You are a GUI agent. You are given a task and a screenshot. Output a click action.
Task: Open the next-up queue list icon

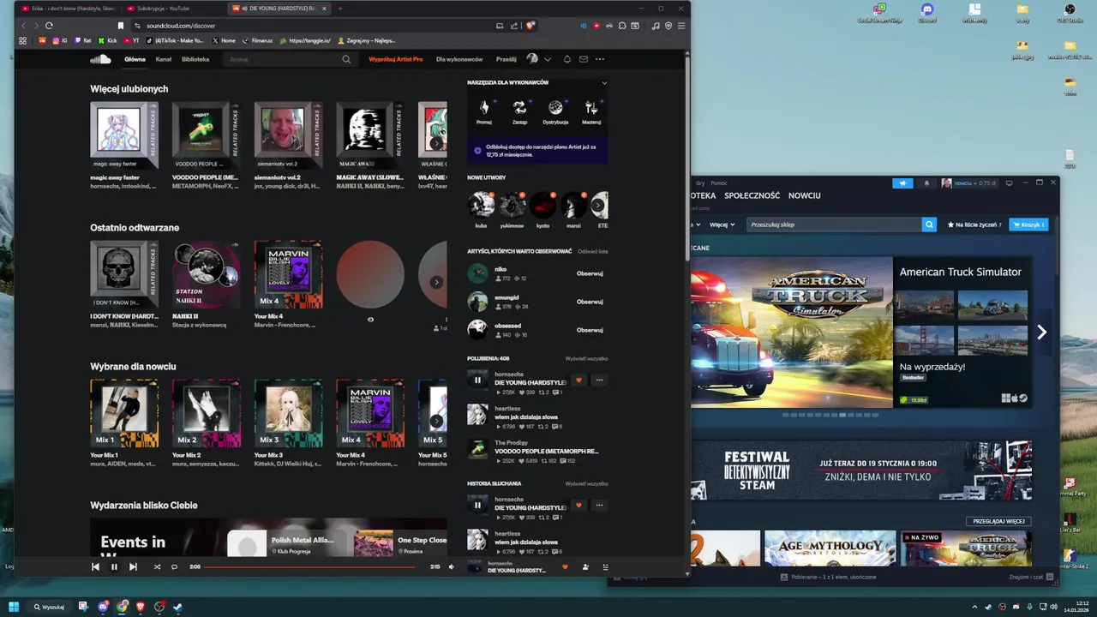coord(606,566)
